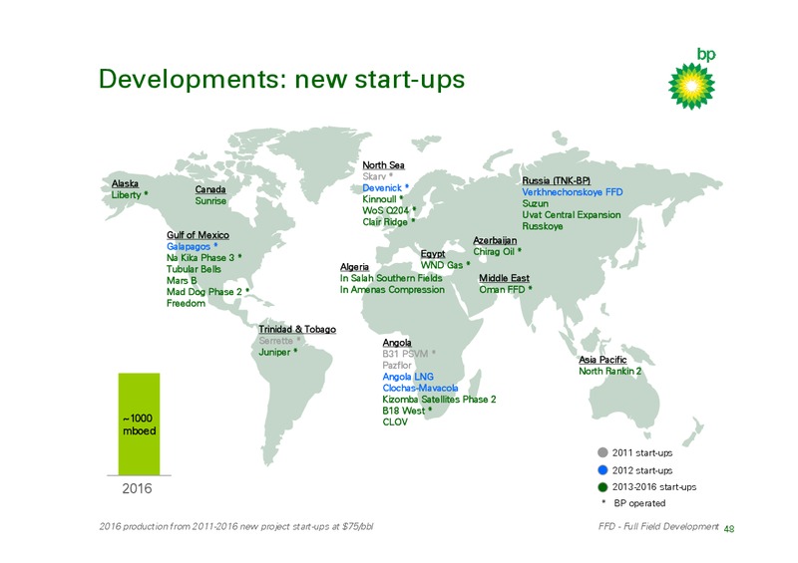This screenshot has height=563, width=798.
Task: Click the 'Clair Ridge' label
Action: point(385,222)
